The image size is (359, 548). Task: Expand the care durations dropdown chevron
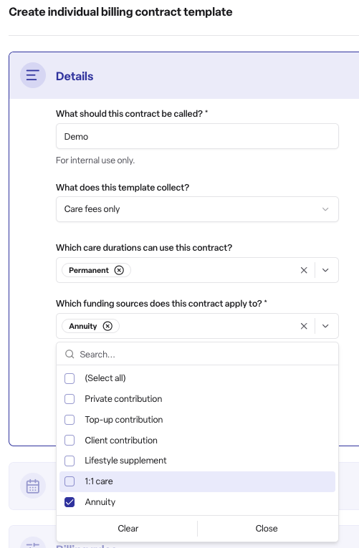325,270
